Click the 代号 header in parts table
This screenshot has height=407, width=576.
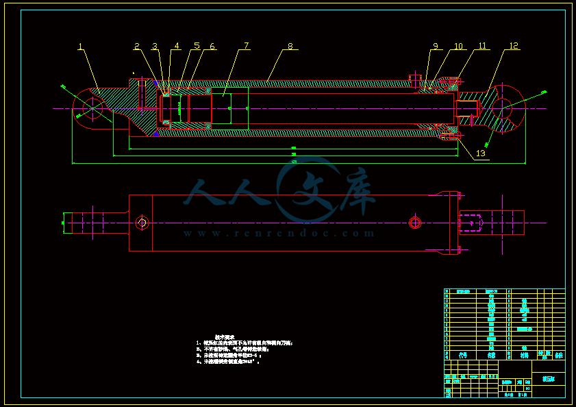pos(463,356)
